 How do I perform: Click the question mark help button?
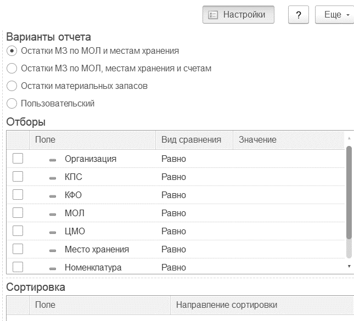pos(299,15)
